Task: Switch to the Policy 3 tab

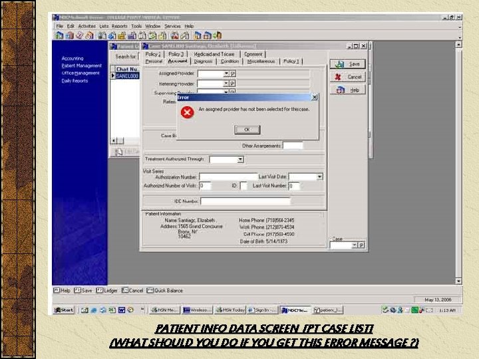Action: coord(176,54)
